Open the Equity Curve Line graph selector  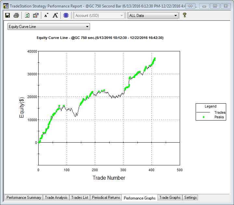coord(49,27)
